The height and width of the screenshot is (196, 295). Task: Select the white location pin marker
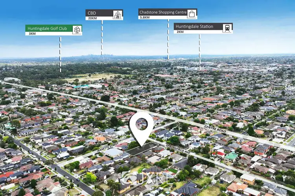[x=142, y=126]
